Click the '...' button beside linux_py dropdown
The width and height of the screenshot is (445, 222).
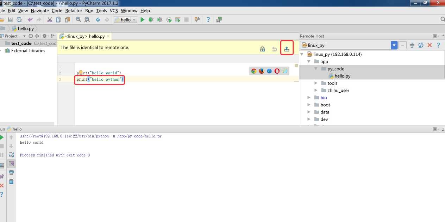click(402, 45)
